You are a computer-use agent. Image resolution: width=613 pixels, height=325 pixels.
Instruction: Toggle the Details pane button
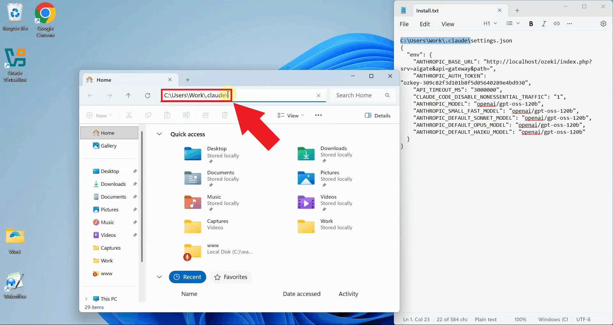pyautogui.click(x=378, y=116)
